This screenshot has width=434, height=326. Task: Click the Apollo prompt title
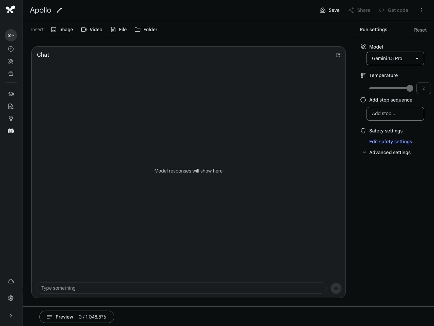(40, 10)
